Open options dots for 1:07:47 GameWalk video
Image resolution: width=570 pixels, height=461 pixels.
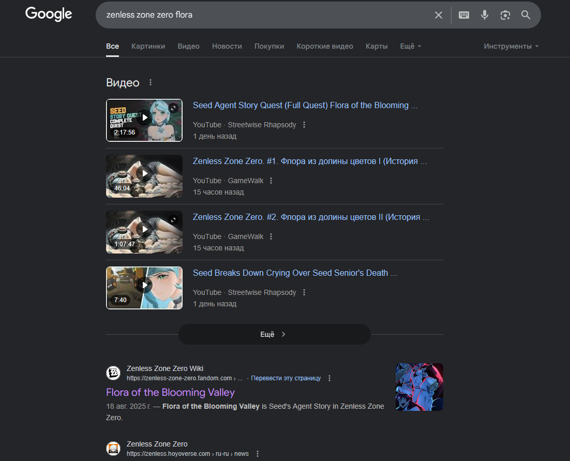271,236
